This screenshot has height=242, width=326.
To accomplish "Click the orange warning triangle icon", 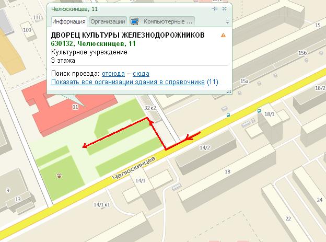I will coord(223,35).
